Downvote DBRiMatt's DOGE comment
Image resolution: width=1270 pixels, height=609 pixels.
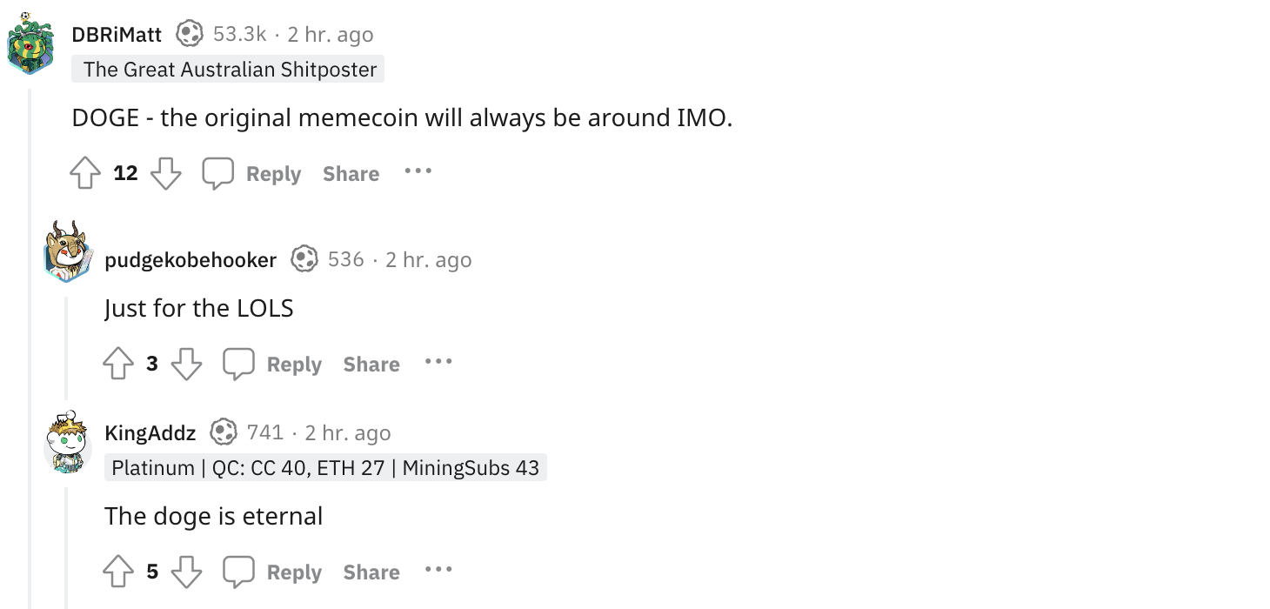pos(165,174)
